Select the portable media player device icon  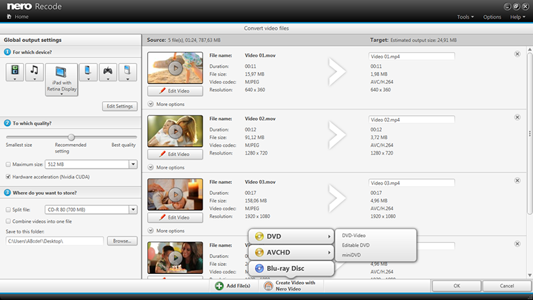click(127, 72)
